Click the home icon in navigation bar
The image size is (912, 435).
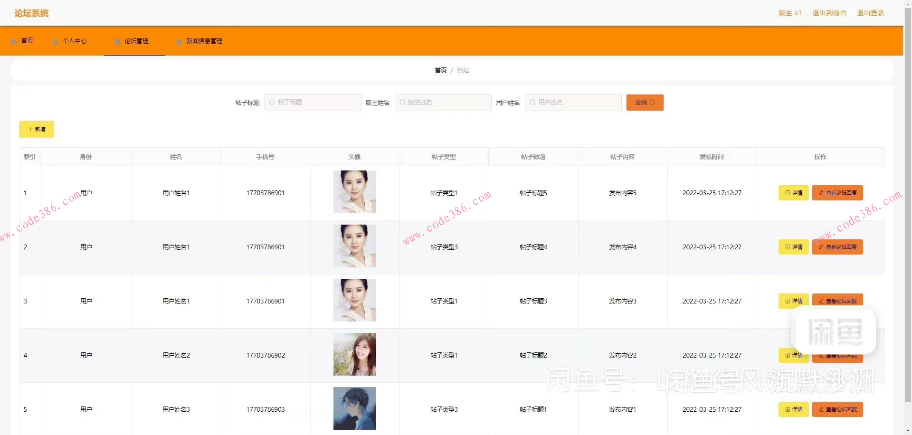pyautogui.click(x=14, y=41)
